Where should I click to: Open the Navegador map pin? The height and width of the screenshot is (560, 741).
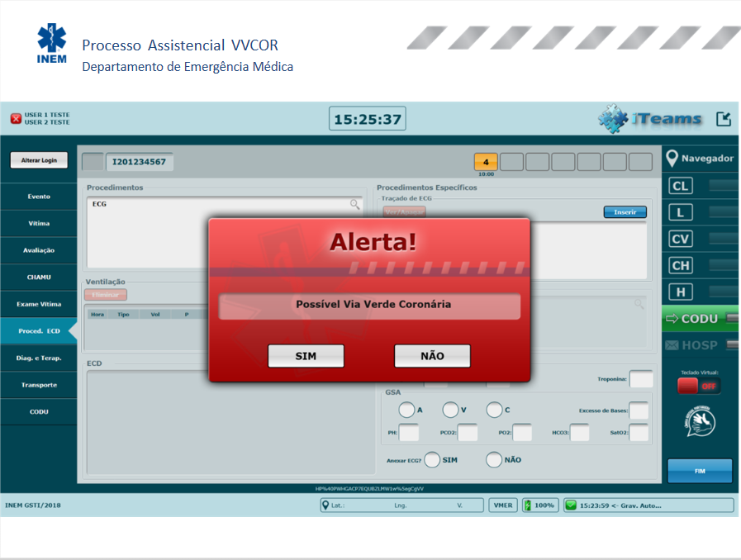(672, 159)
